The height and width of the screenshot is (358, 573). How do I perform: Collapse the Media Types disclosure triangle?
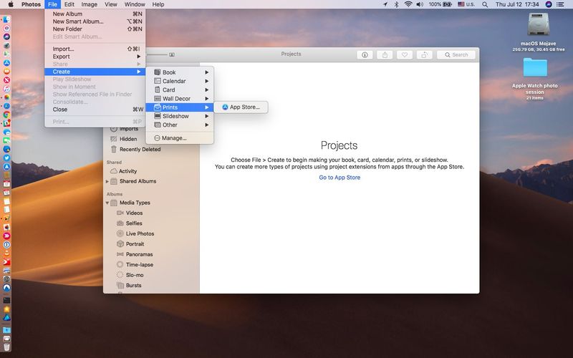(x=107, y=203)
